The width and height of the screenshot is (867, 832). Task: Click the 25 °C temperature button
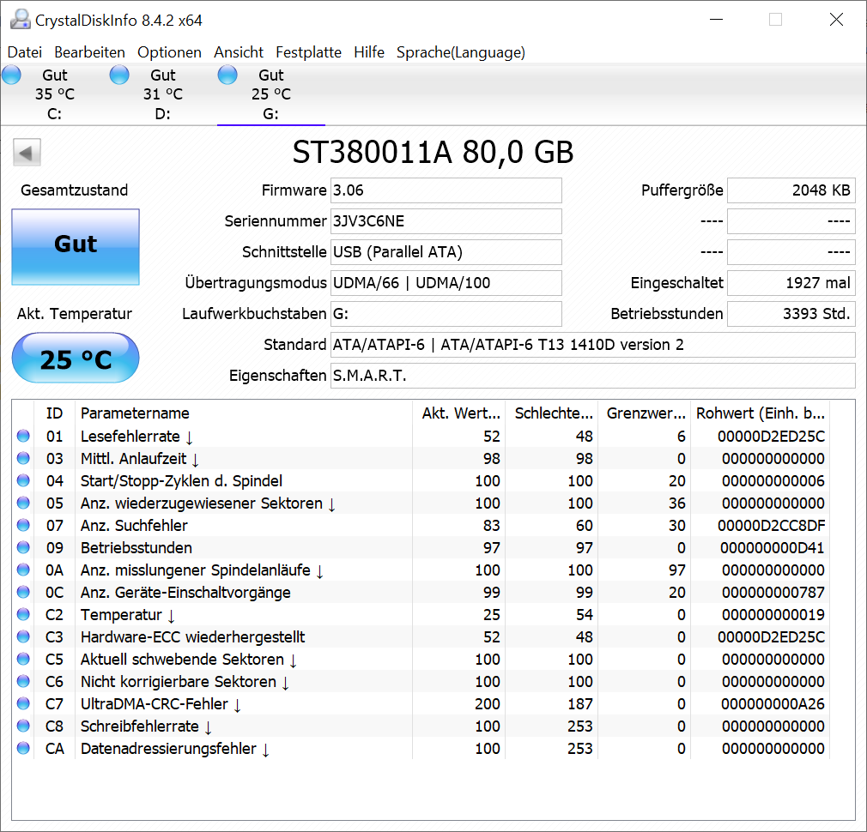[76, 358]
